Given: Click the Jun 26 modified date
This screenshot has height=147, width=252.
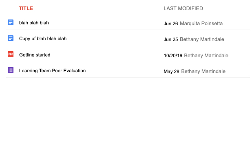Looking at the screenshot, I should point(171,24).
